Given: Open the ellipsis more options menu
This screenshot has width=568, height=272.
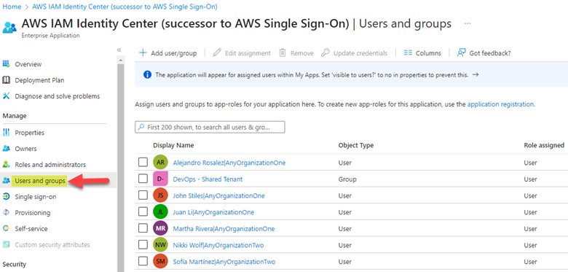Looking at the screenshot, I should click(468, 23).
